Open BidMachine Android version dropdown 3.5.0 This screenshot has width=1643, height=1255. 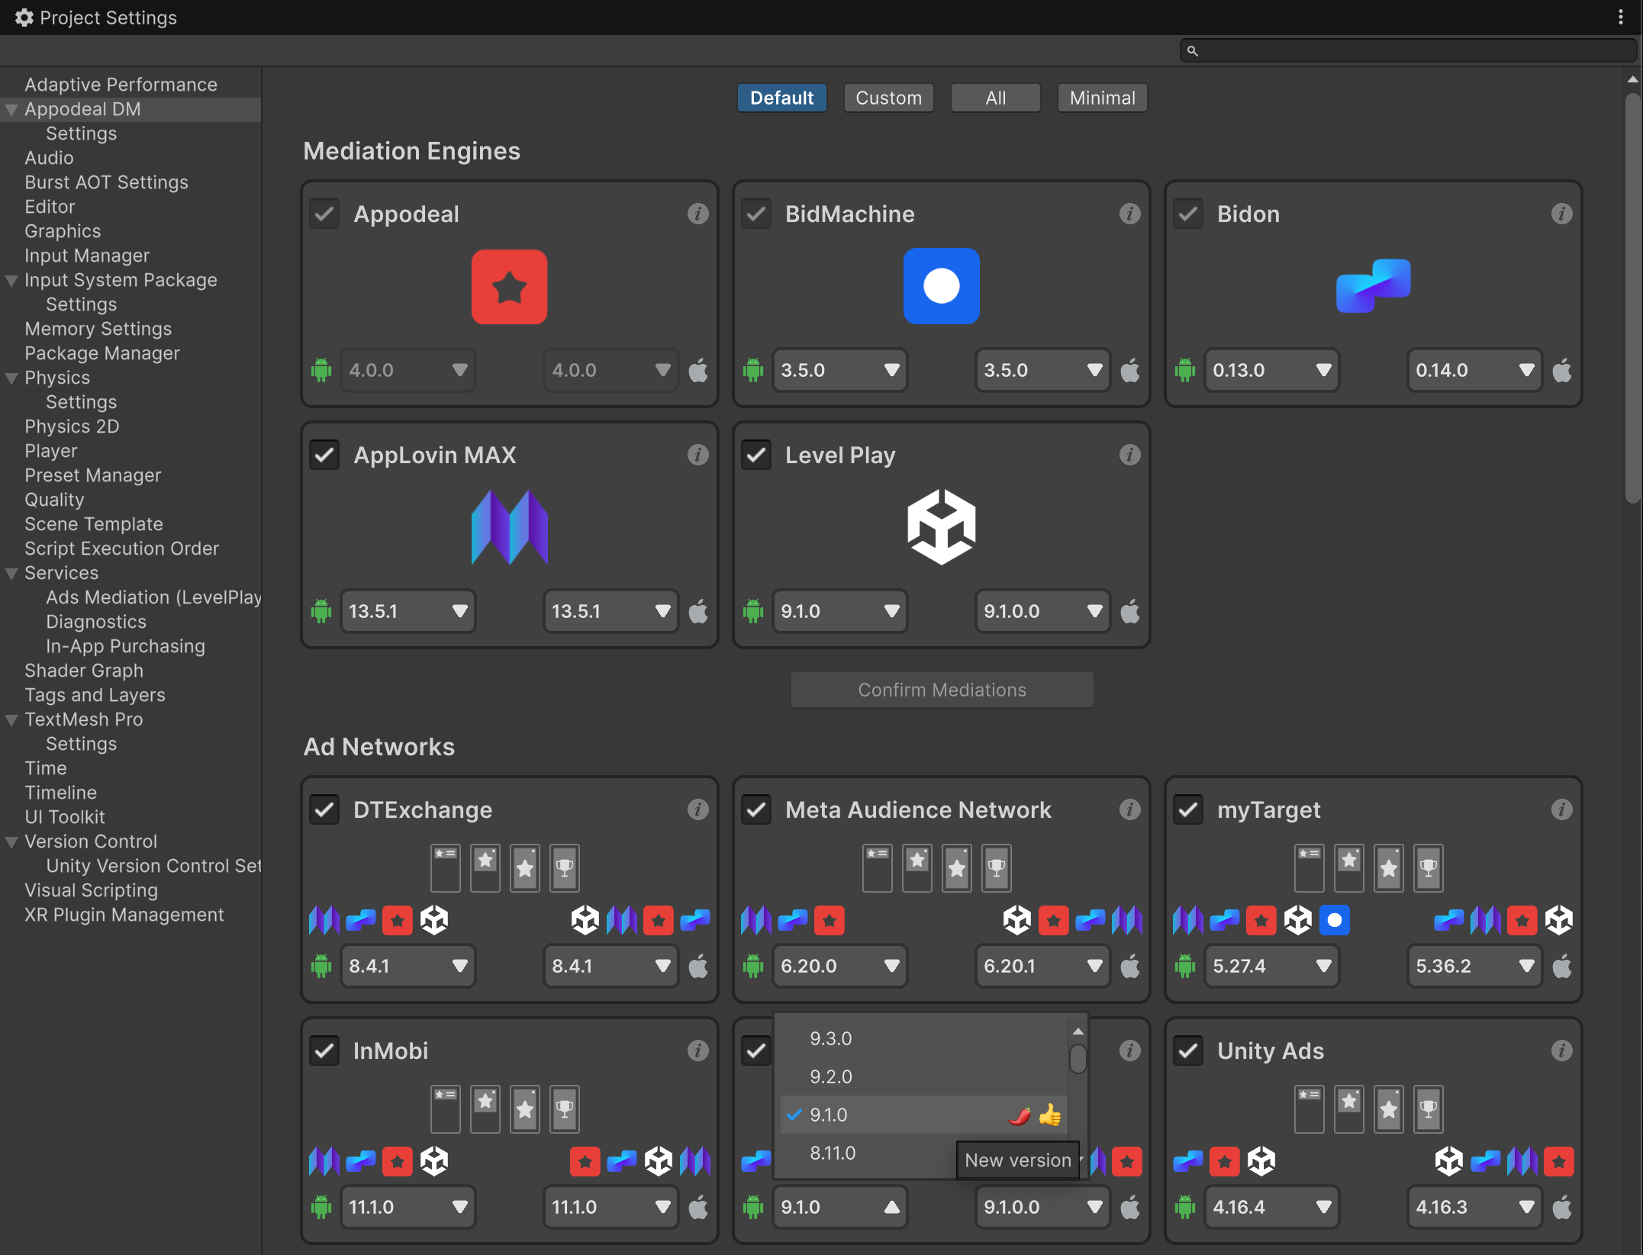tap(839, 370)
